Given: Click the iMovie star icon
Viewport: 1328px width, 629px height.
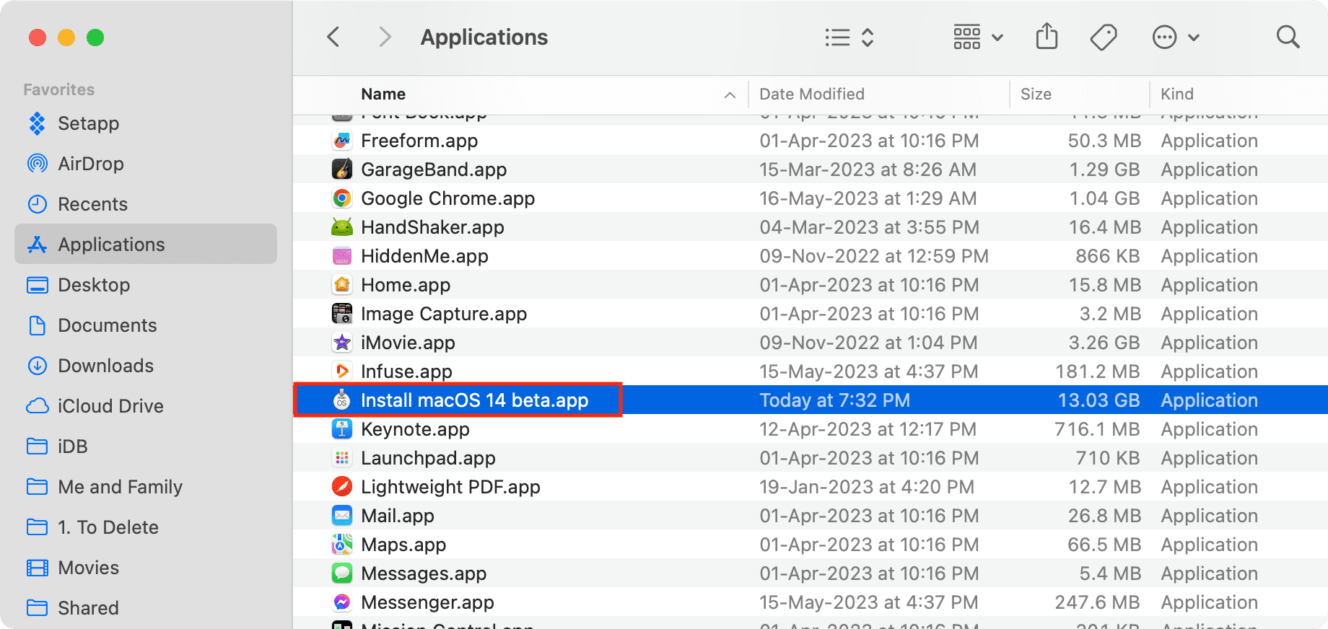Looking at the screenshot, I should 342,343.
